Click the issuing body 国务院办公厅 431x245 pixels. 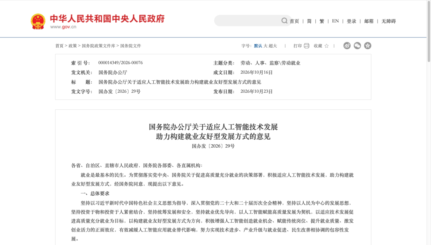[x=113, y=72]
